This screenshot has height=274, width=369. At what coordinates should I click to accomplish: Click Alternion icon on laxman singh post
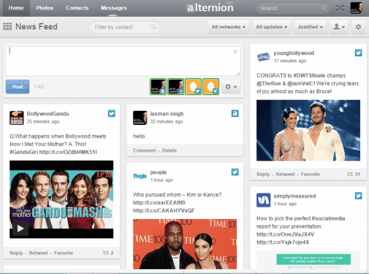(x=235, y=113)
